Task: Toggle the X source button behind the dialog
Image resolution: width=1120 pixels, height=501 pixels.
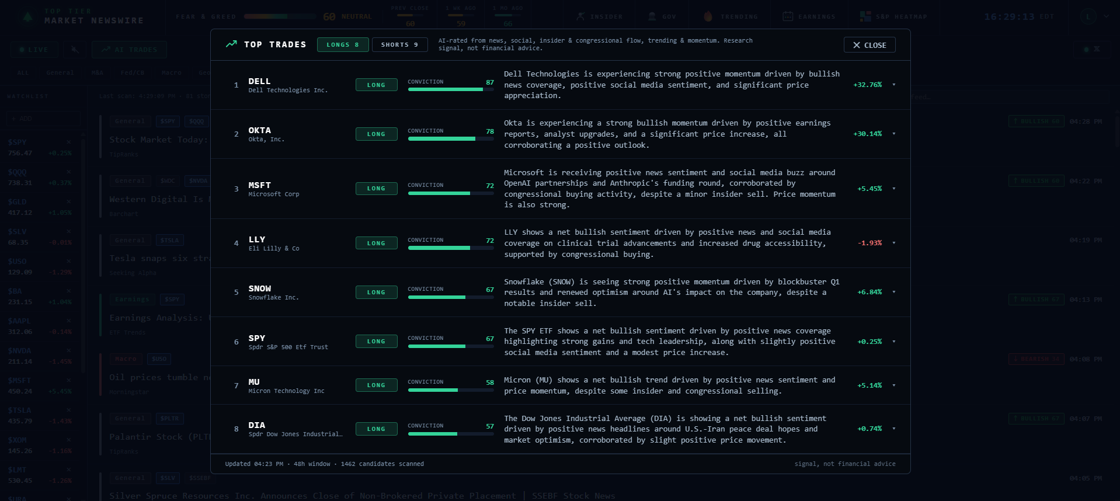Action: pyautogui.click(x=1091, y=50)
